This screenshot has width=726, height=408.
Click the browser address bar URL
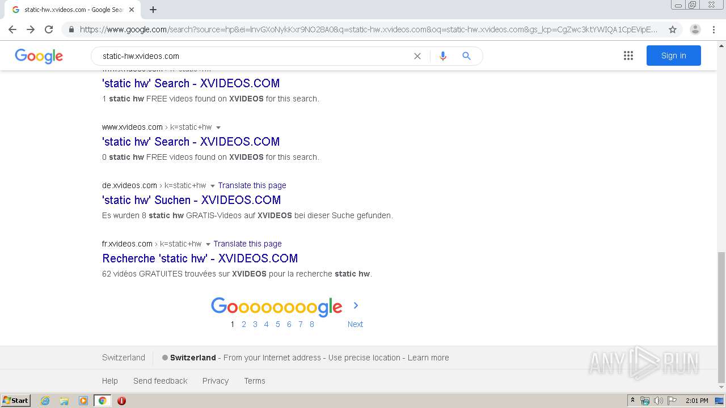click(369, 29)
